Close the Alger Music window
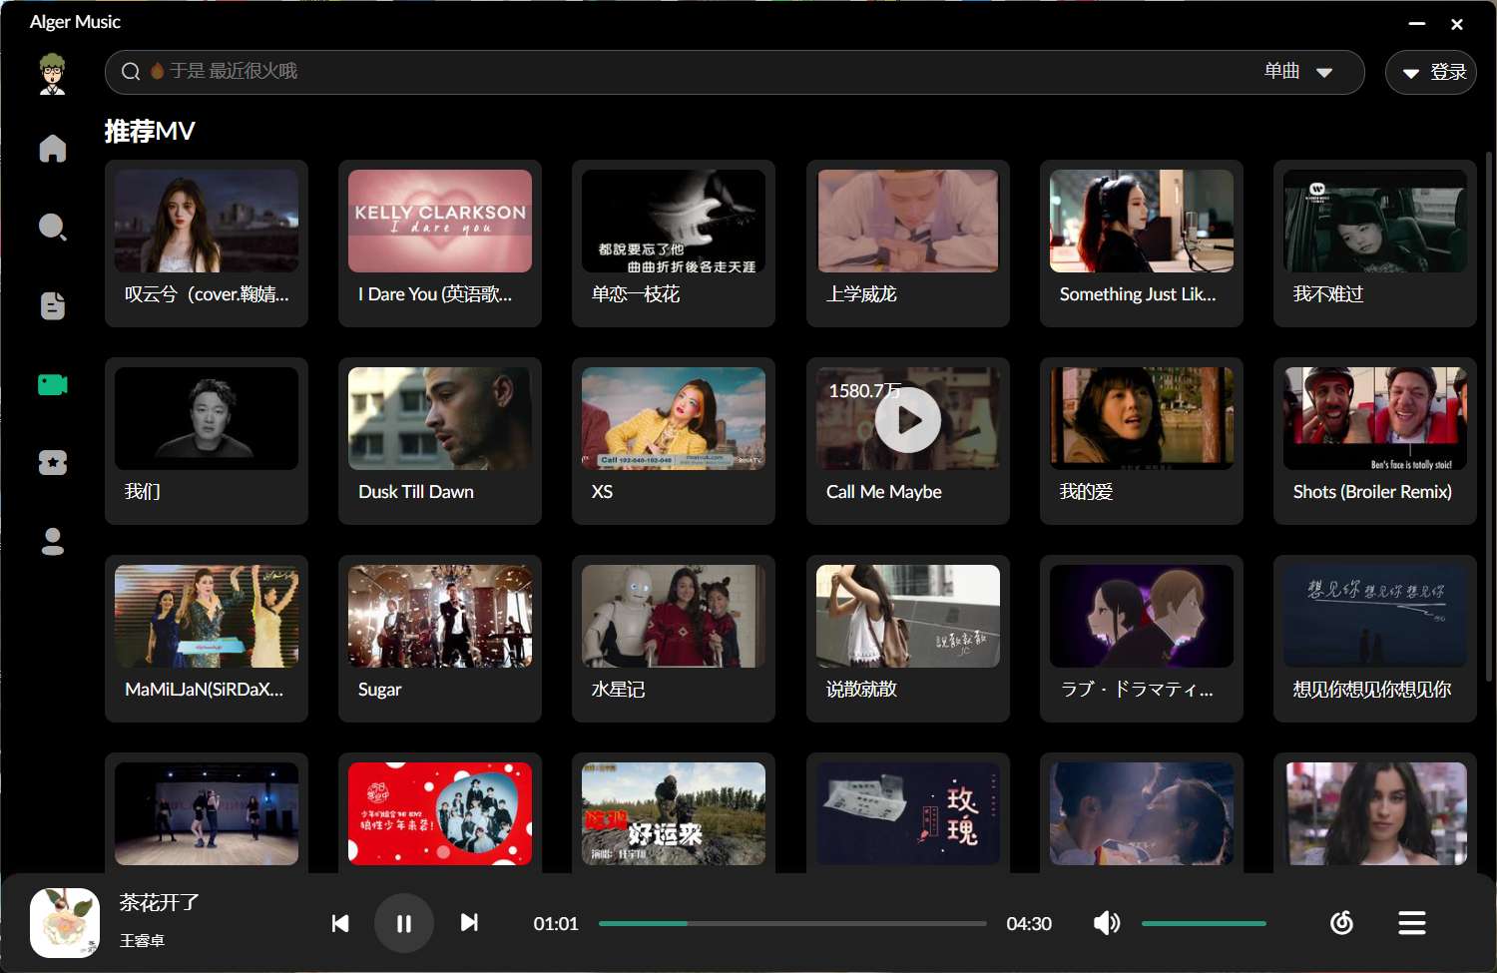 click(x=1457, y=23)
